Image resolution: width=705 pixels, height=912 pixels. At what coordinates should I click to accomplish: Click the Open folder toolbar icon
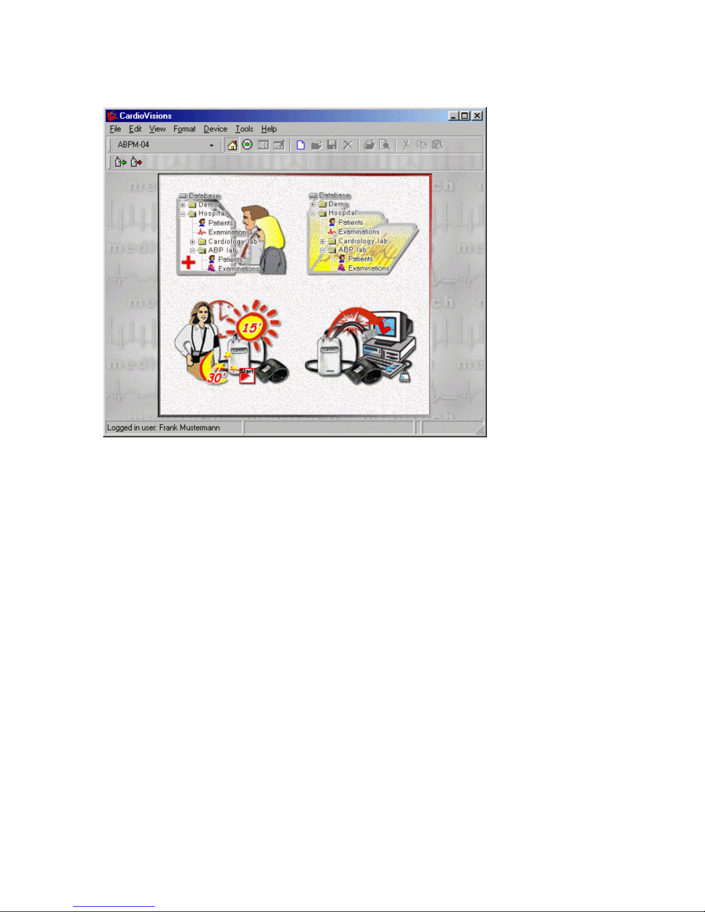(x=316, y=145)
